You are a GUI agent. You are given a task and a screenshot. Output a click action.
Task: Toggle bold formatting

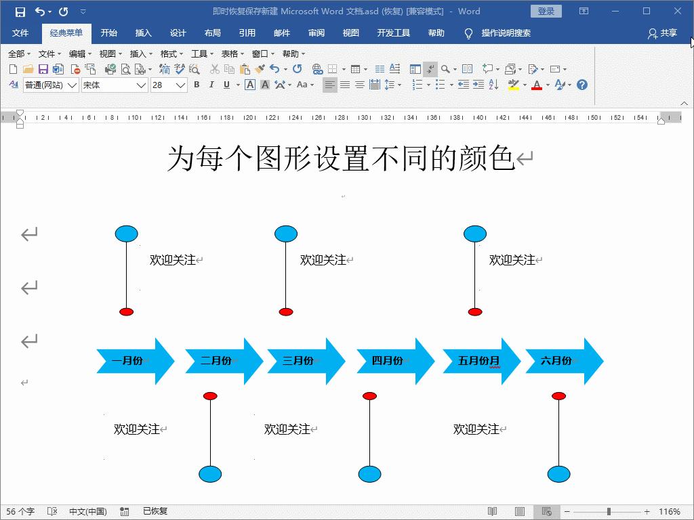pos(196,85)
